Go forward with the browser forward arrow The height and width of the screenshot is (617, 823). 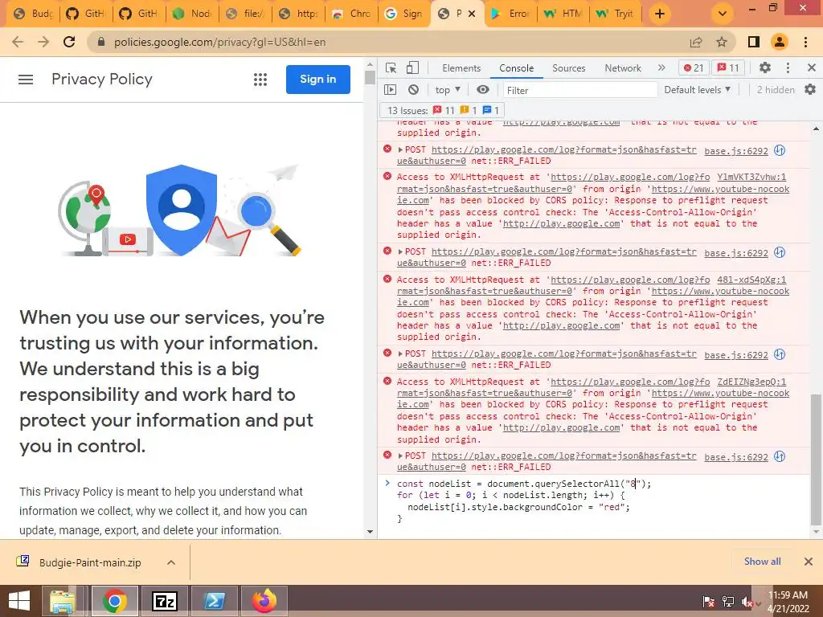pos(43,42)
